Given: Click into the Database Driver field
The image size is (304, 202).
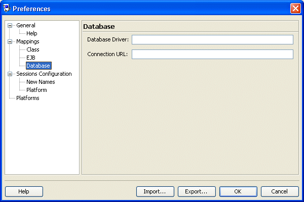Looking at the screenshot, I should tap(212, 39).
